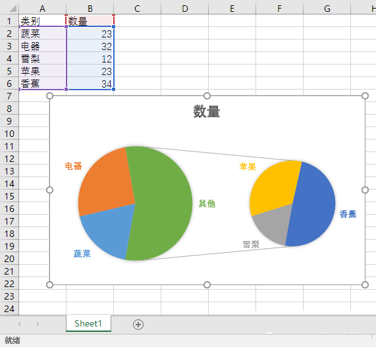Select column D header
This screenshot has width=376, height=347.
click(x=184, y=9)
